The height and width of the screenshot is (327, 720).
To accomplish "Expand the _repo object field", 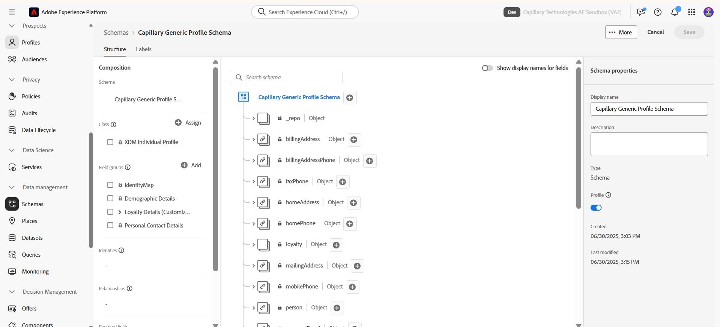I will click(x=254, y=118).
